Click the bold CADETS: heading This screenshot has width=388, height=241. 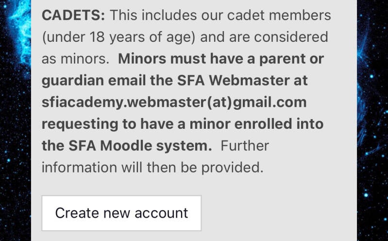[73, 15]
